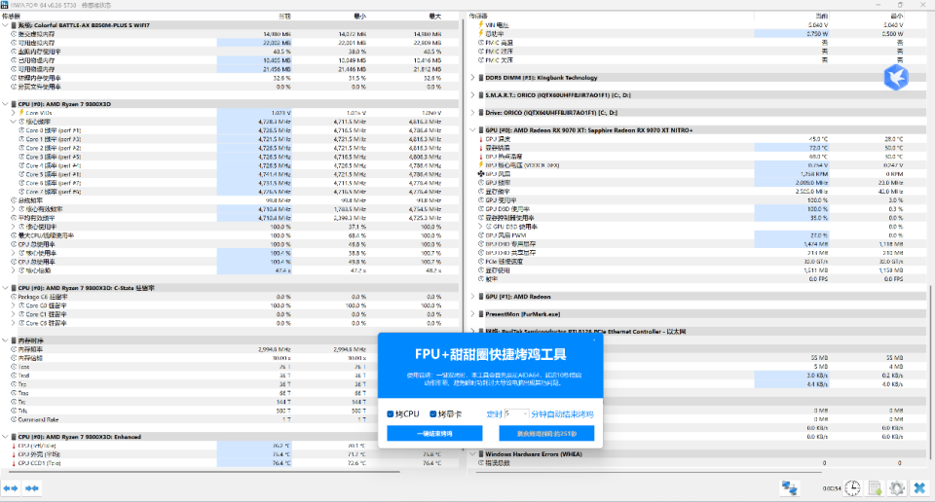Start logging with the document plus icon
This screenshot has height=502, width=935.
[x=875, y=488]
